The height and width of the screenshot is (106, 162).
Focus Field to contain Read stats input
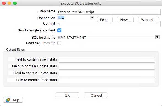107,80
